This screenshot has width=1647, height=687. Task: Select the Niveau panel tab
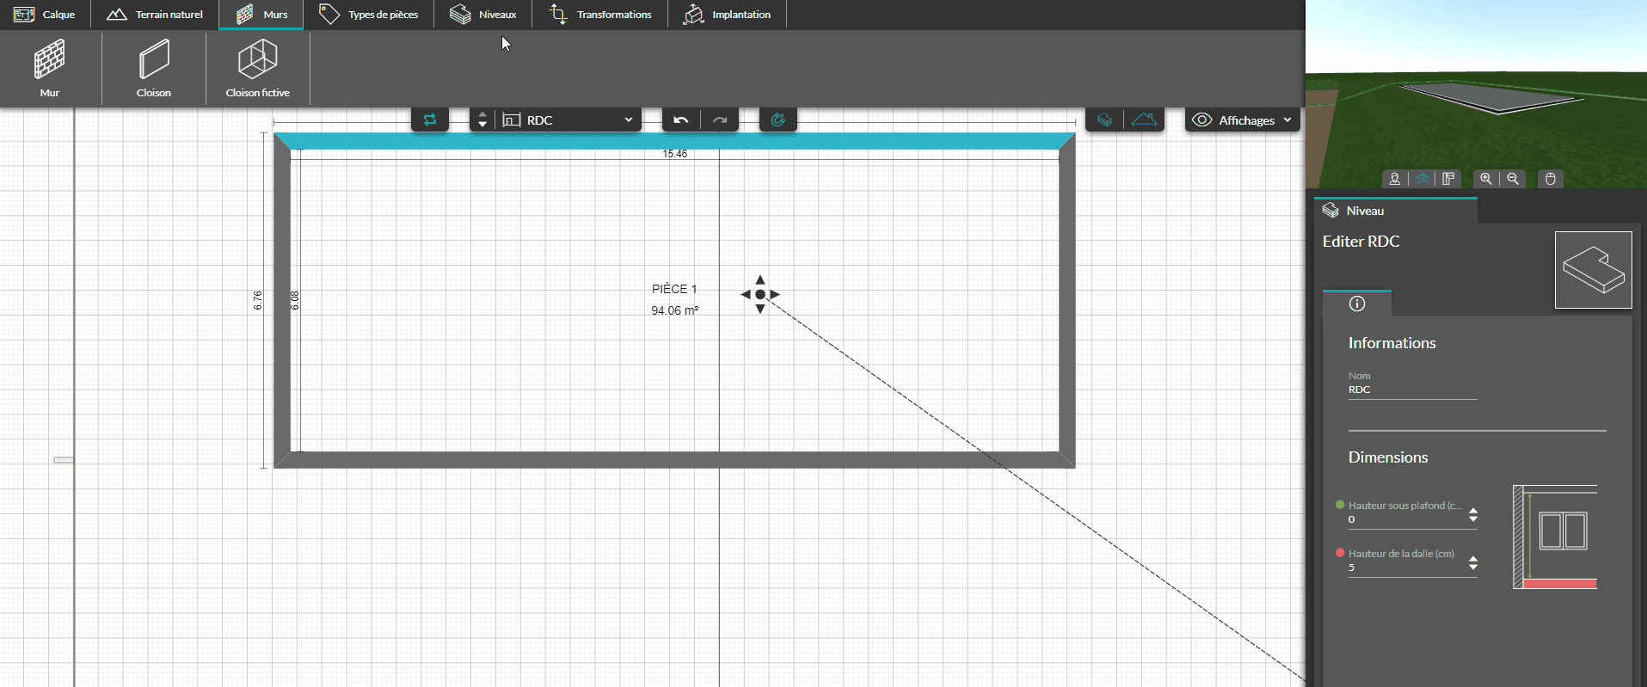(x=1396, y=211)
